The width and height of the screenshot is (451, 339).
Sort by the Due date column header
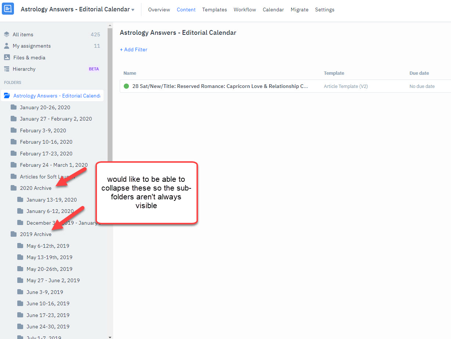[x=419, y=73]
